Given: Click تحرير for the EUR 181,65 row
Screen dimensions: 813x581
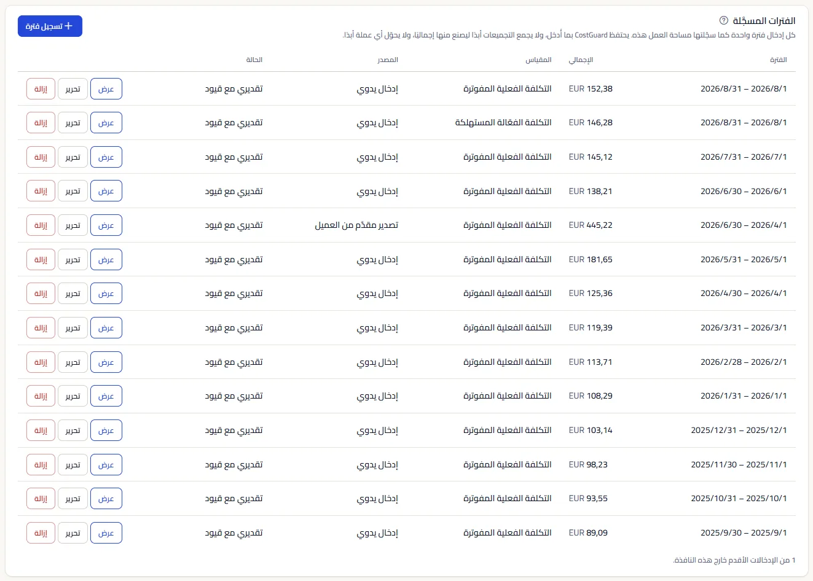Looking at the screenshot, I should coord(73,260).
